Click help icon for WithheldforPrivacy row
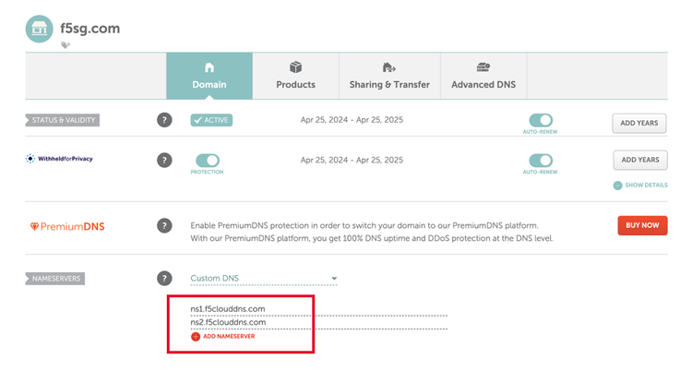Screen dimensions: 692x371 click(164, 160)
